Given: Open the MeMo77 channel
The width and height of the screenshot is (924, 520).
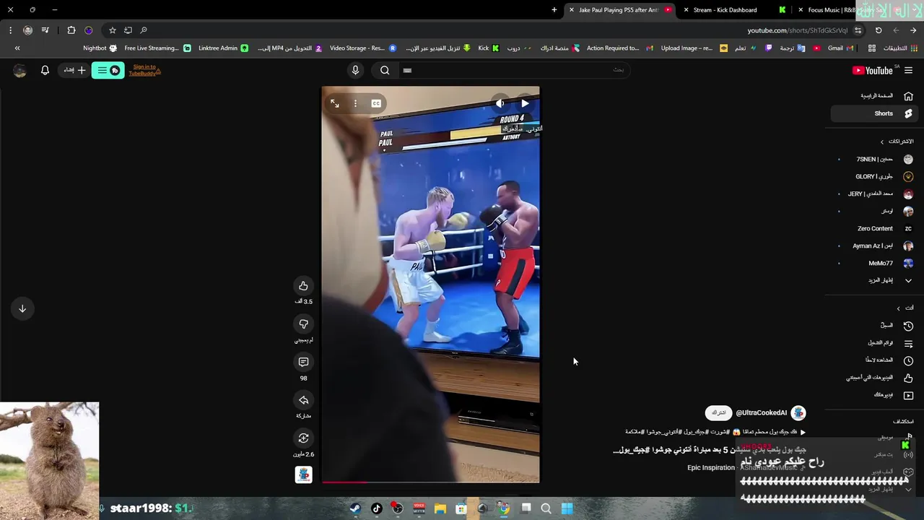Looking at the screenshot, I should [x=873, y=263].
